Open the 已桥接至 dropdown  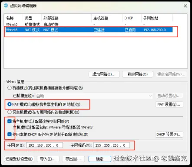(x=94, y=96)
